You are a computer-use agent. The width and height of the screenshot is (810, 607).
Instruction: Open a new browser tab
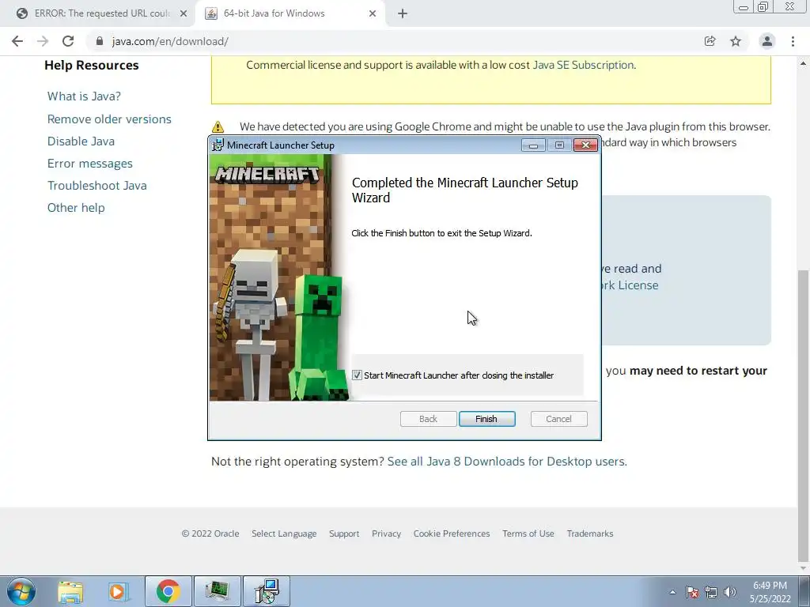403,14
